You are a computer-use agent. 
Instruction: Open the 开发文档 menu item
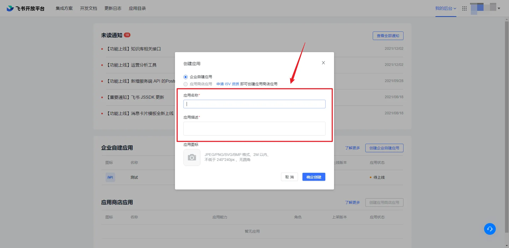coord(89,8)
